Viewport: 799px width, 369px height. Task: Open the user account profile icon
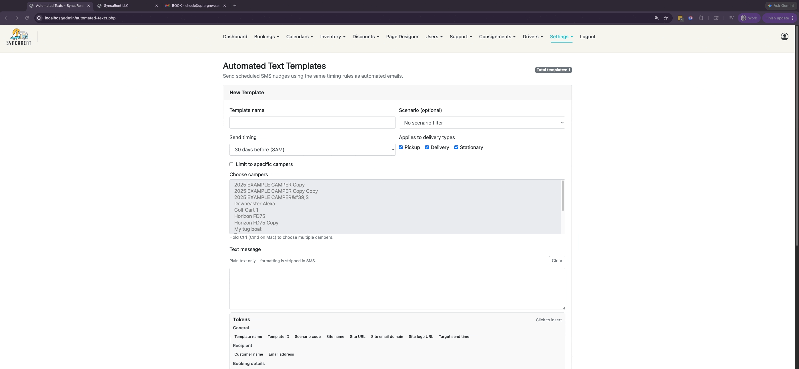[784, 37]
